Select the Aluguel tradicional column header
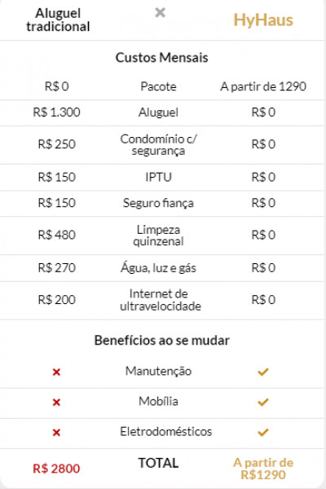 pos(58,20)
